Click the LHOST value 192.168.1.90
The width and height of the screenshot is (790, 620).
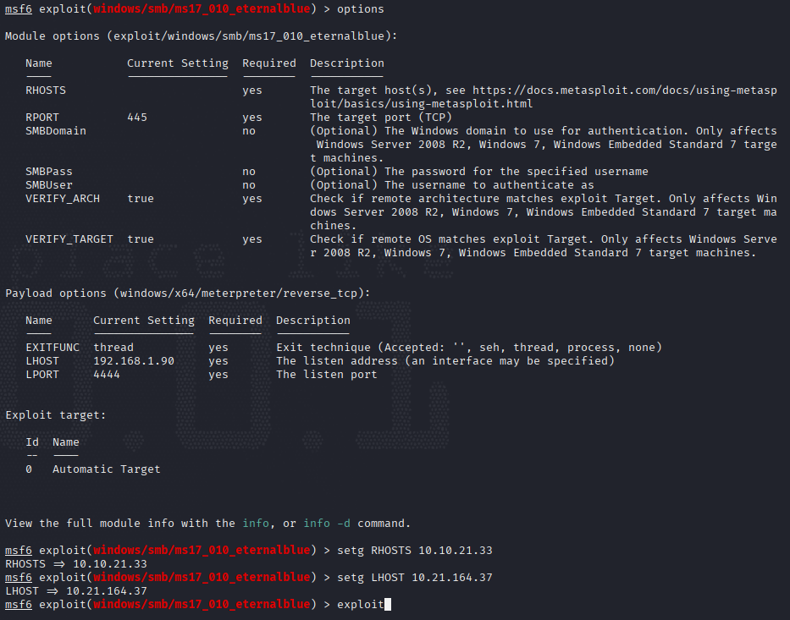(x=134, y=361)
